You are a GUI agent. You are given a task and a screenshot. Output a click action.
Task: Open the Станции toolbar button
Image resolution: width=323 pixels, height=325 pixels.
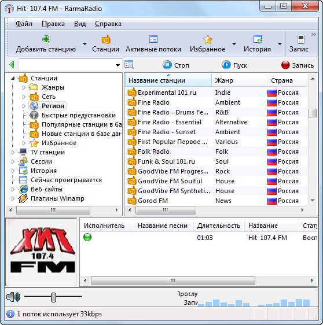105,44
